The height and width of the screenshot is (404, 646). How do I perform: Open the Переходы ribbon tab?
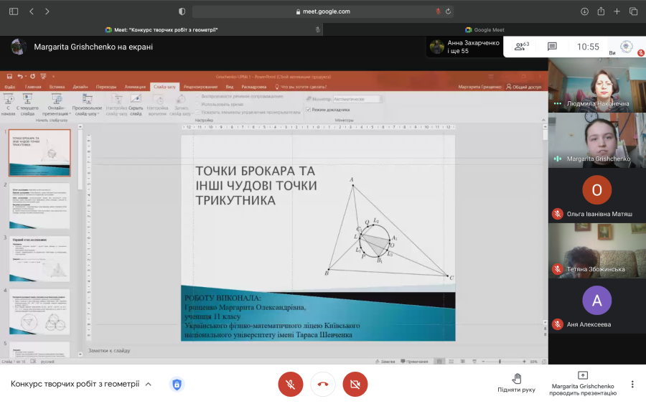tap(106, 87)
